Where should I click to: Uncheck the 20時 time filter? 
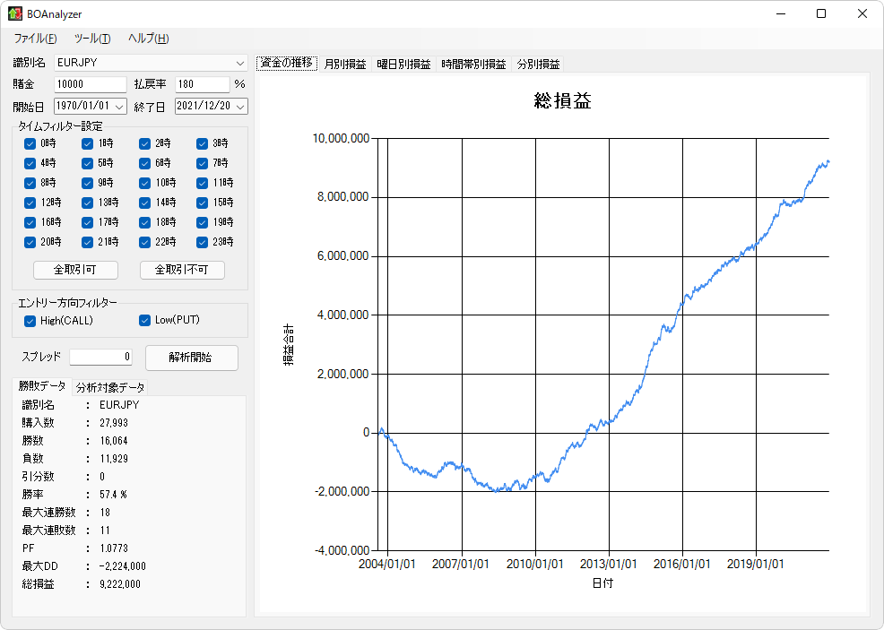[30, 242]
